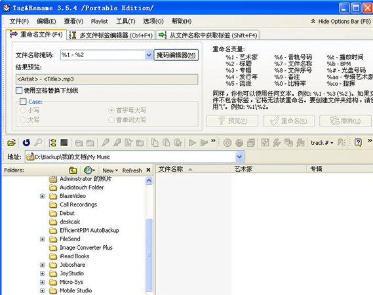Click the lightning tag toolbar icon
The image size is (373, 295).
pos(277,143)
